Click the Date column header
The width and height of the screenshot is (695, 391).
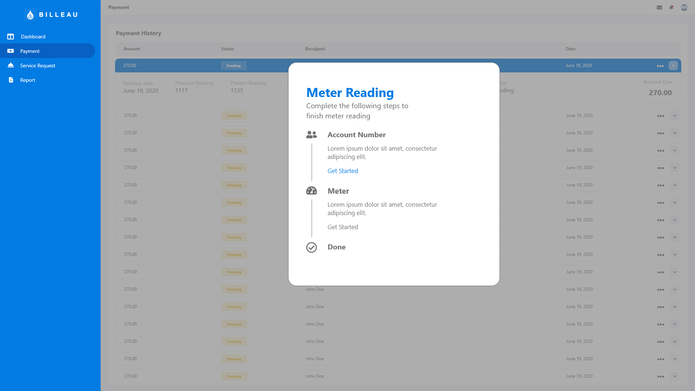[x=570, y=49]
